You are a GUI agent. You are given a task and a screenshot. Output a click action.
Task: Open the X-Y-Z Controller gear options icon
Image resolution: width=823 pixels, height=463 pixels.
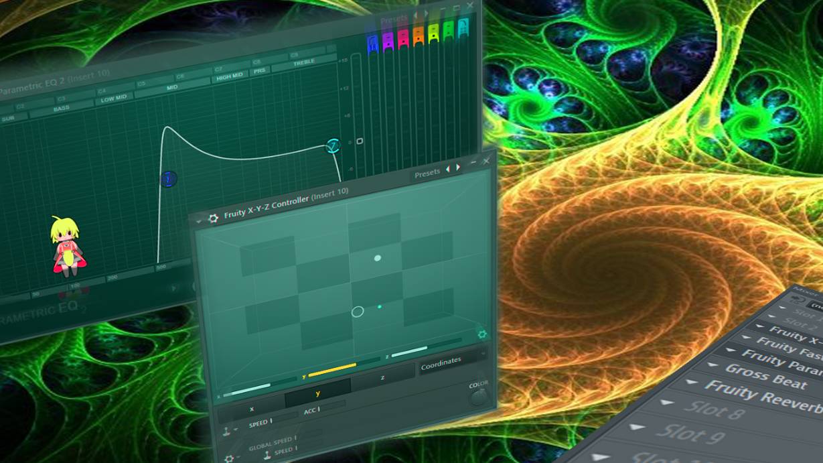click(214, 218)
